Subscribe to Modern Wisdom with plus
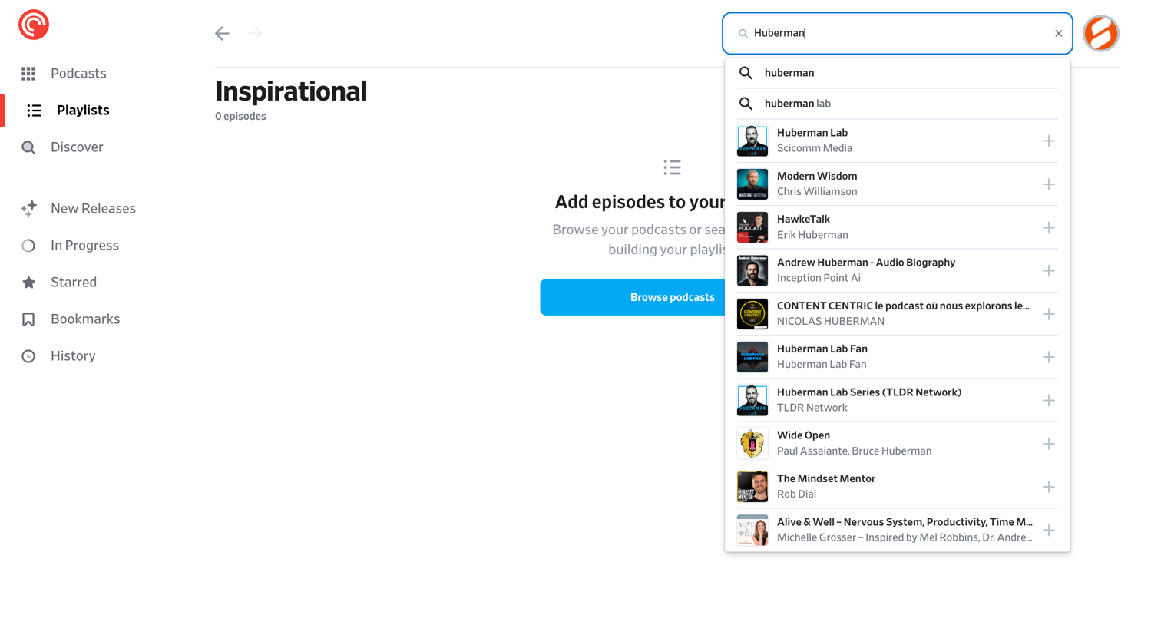 click(1048, 184)
